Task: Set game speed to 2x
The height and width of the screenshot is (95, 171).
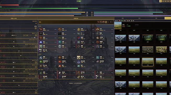Action: coord(166,1)
